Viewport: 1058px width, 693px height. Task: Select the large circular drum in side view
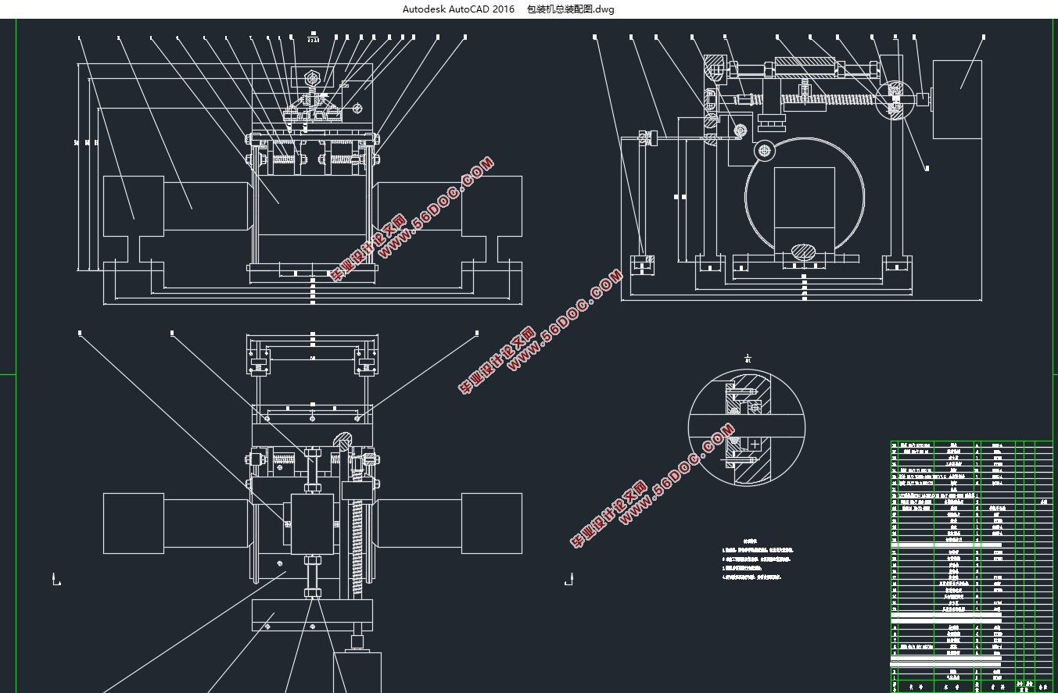pyautogui.click(x=805, y=196)
